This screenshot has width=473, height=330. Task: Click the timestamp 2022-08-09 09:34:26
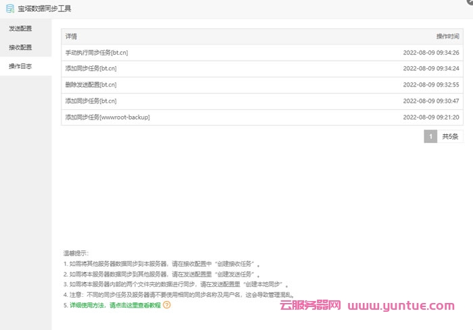point(430,53)
